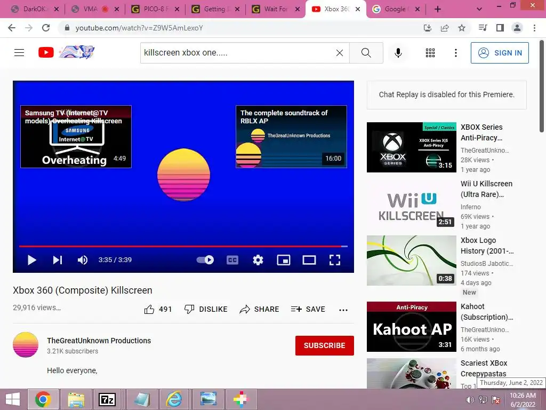Click the DISLIKE button

coord(206,309)
